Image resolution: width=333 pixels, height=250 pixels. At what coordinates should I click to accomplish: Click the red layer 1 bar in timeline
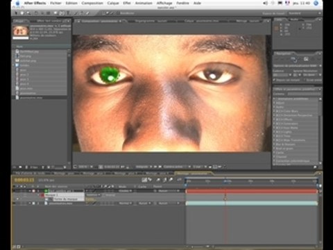click(x=251, y=191)
